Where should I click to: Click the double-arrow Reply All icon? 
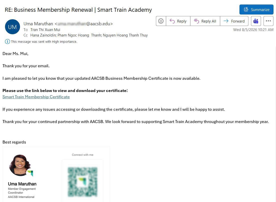196,21
